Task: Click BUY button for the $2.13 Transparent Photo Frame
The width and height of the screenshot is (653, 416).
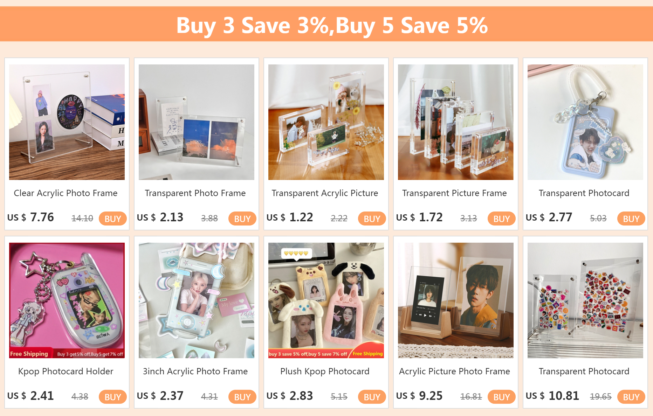Action: tap(242, 219)
